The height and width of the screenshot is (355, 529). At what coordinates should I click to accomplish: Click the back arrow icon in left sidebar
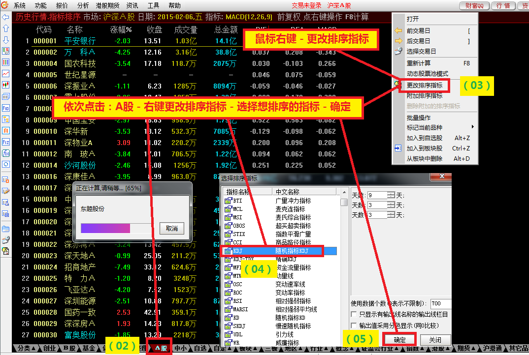(x=5, y=17)
